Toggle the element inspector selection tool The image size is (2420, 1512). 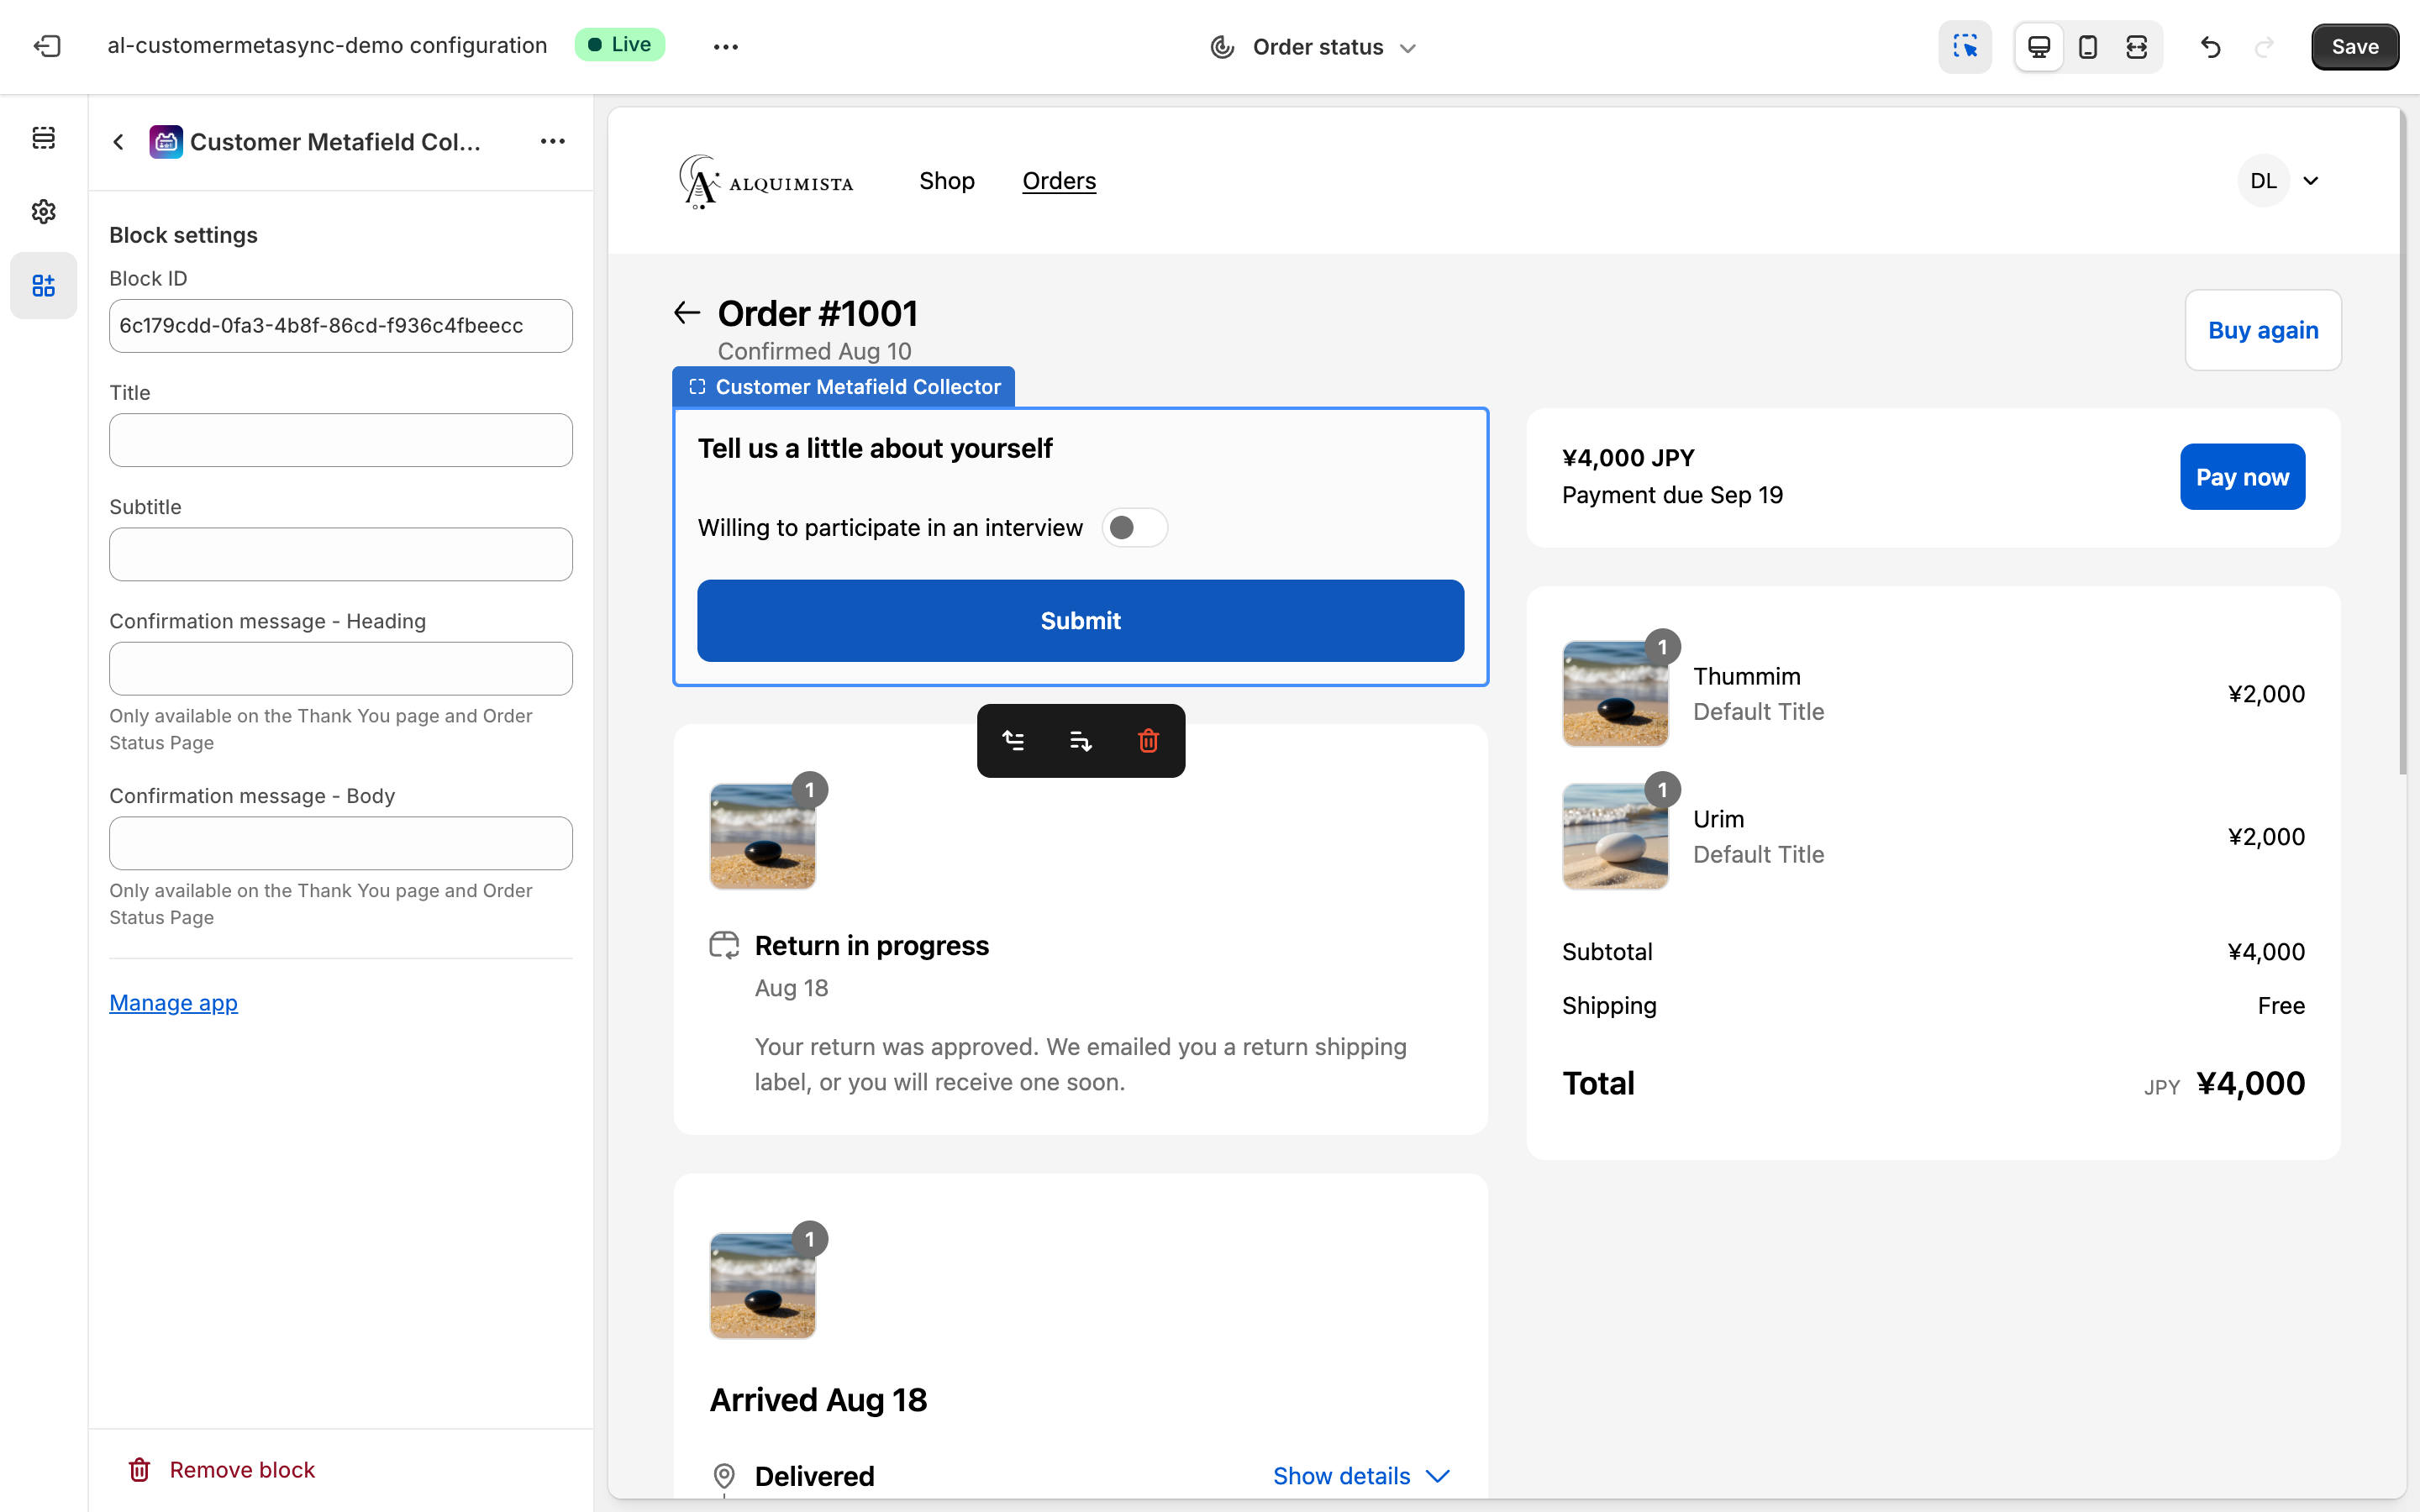point(1964,46)
